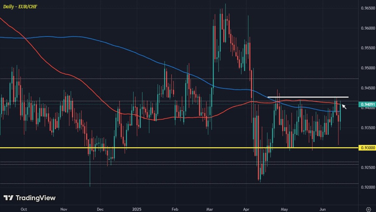
Task: Click the TradingView logo
Action: click(29, 198)
